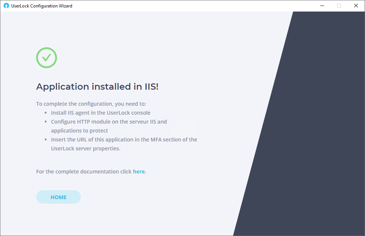Click the "Application installed in IIS!" heading
The width and height of the screenshot is (365, 236).
click(x=97, y=87)
